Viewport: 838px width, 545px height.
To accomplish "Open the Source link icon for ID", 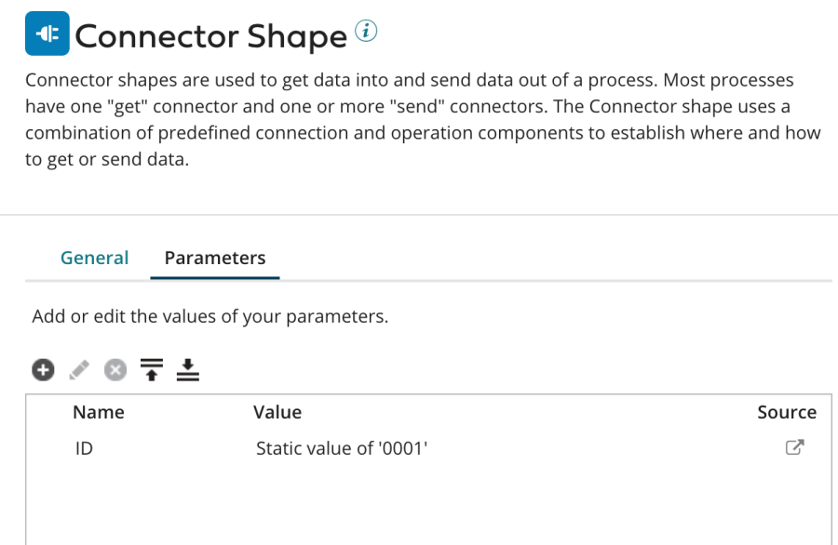I will (794, 447).
